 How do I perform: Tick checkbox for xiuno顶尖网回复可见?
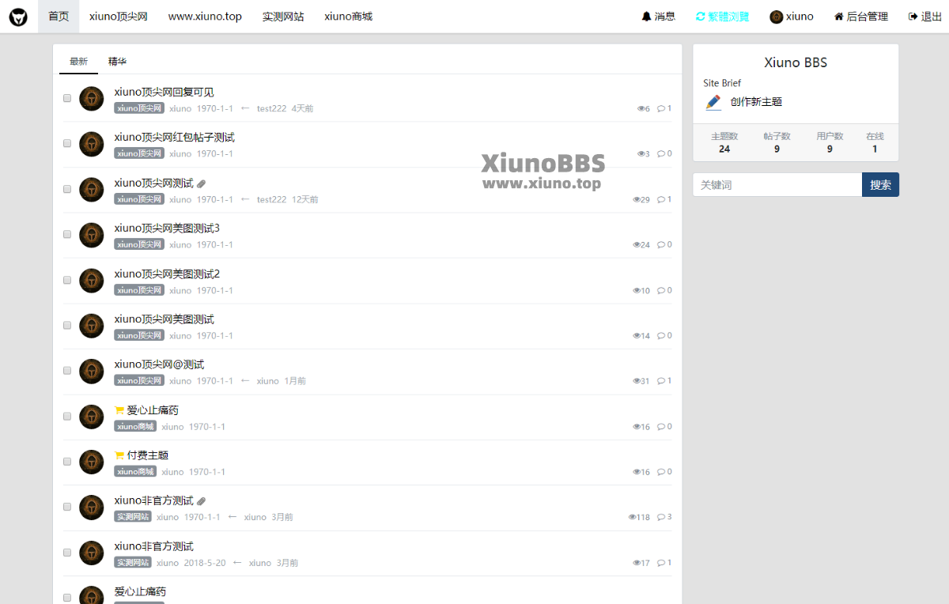[x=67, y=98]
